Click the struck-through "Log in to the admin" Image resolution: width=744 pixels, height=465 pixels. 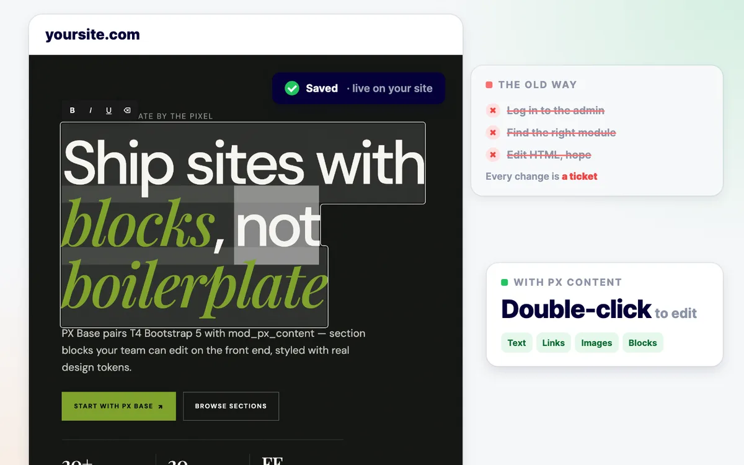(x=556, y=110)
